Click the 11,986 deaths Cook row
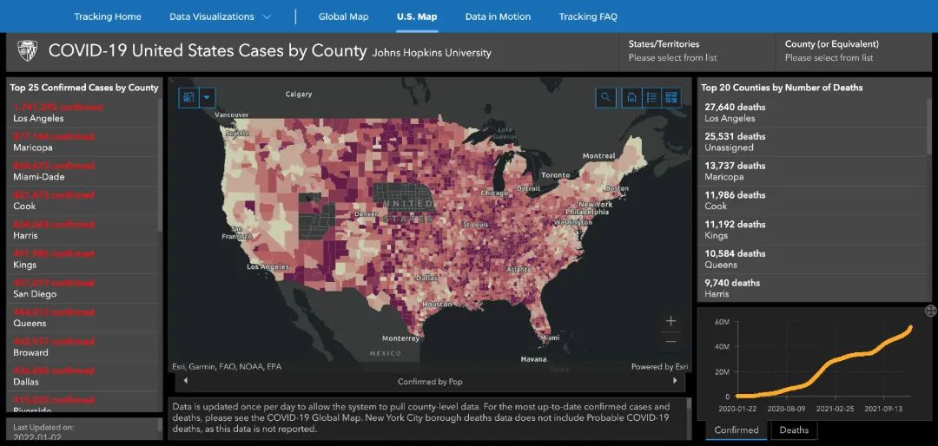Image resolution: width=938 pixels, height=446 pixels. [812, 201]
